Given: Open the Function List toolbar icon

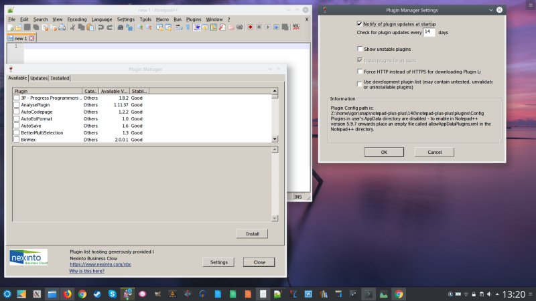Looking at the screenshot, I should pos(222,27).
